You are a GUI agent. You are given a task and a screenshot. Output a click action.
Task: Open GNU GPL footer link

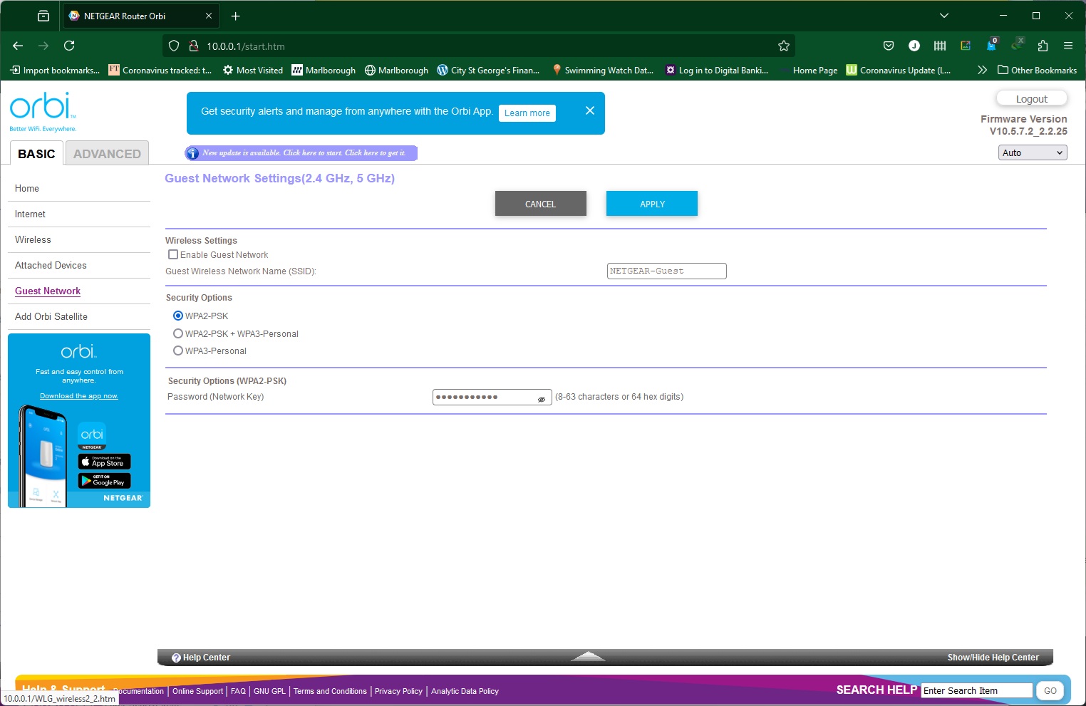tap(269, 691)
